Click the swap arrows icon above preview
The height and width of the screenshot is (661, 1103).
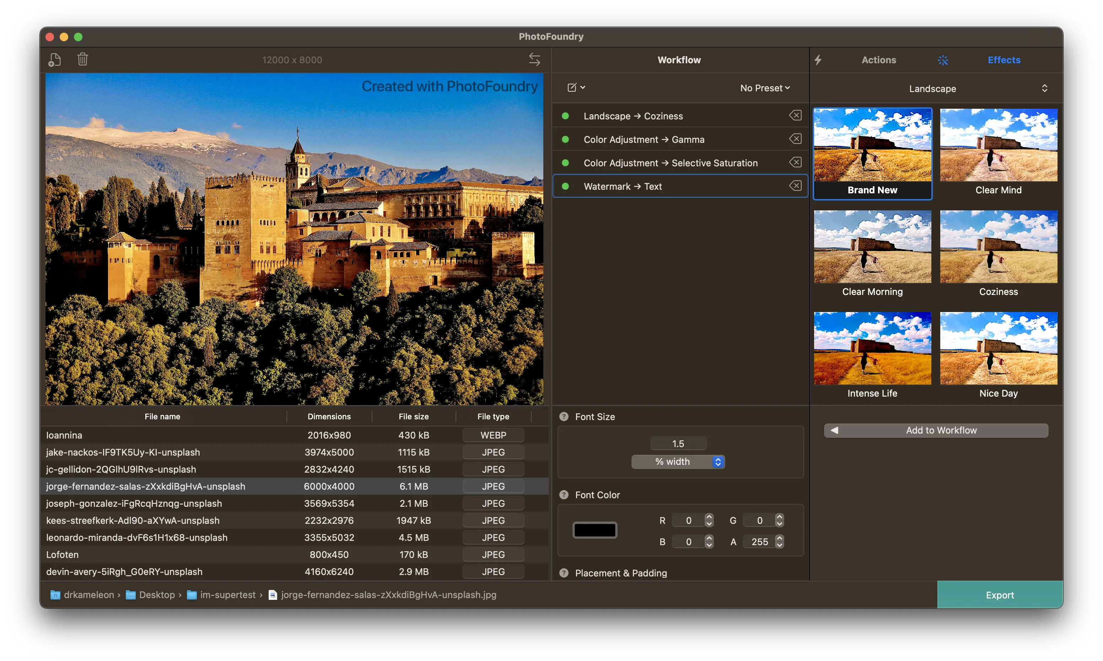(534, 59)
